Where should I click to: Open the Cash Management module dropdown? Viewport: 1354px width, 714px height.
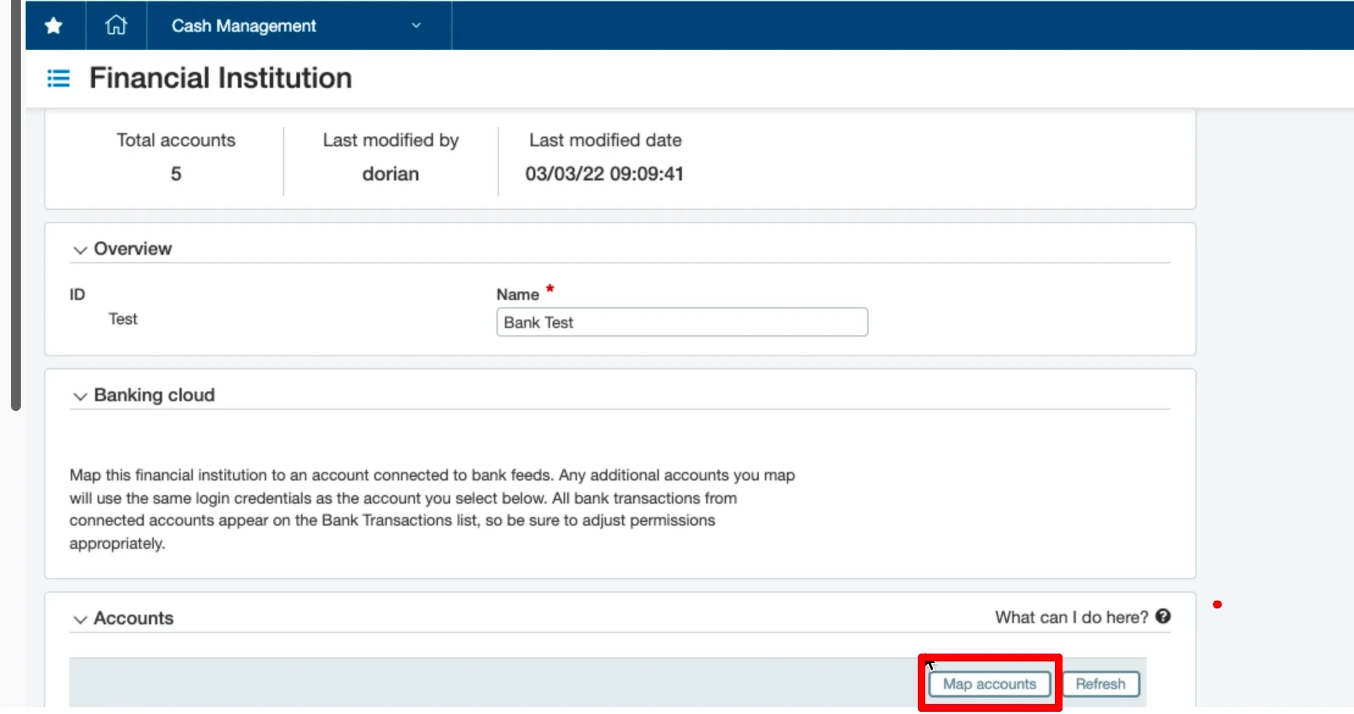(299, 26)
